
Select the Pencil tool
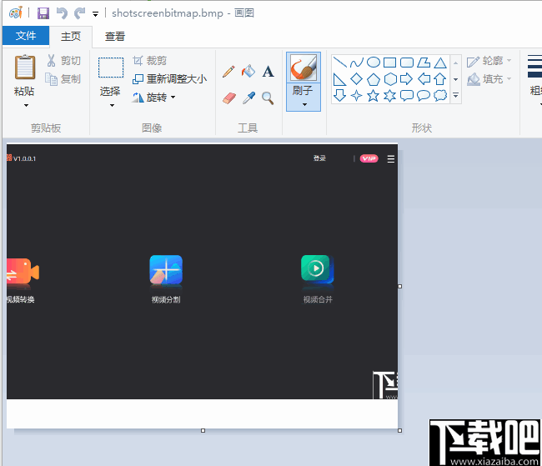click(x=228, y=72)
